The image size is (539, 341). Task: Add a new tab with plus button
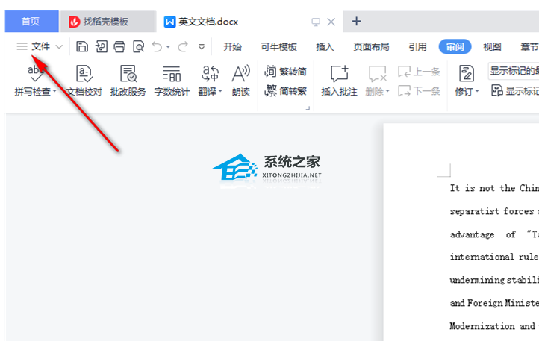[356, 22]
